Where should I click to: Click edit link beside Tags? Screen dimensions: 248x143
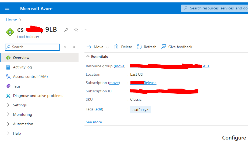(x=99, y=109)
